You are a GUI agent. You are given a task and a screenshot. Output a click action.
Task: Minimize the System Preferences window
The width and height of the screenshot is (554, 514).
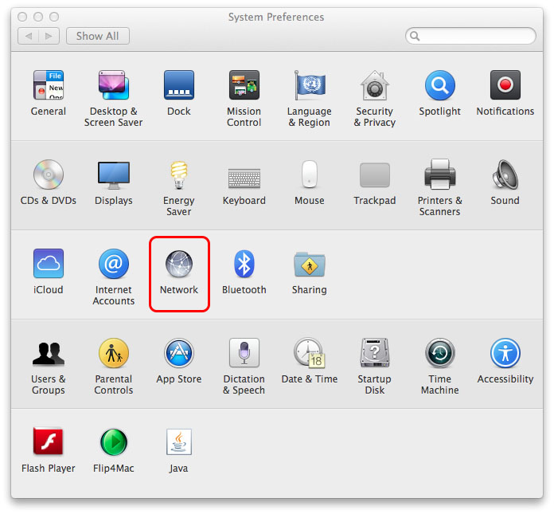click(x=38, y=17)
